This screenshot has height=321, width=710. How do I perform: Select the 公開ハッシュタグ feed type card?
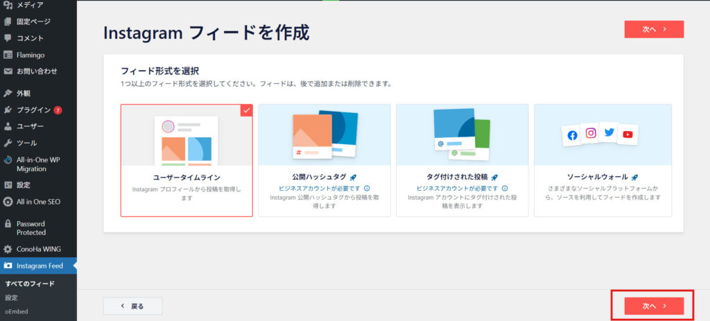pyautogui.click(x=324, y=160)
